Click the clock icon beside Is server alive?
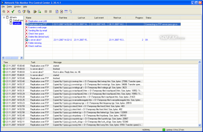203x132 pixels. click(27, 40)
